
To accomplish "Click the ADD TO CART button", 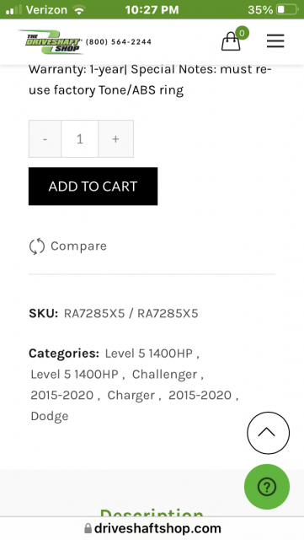I will tap(93, 186).
